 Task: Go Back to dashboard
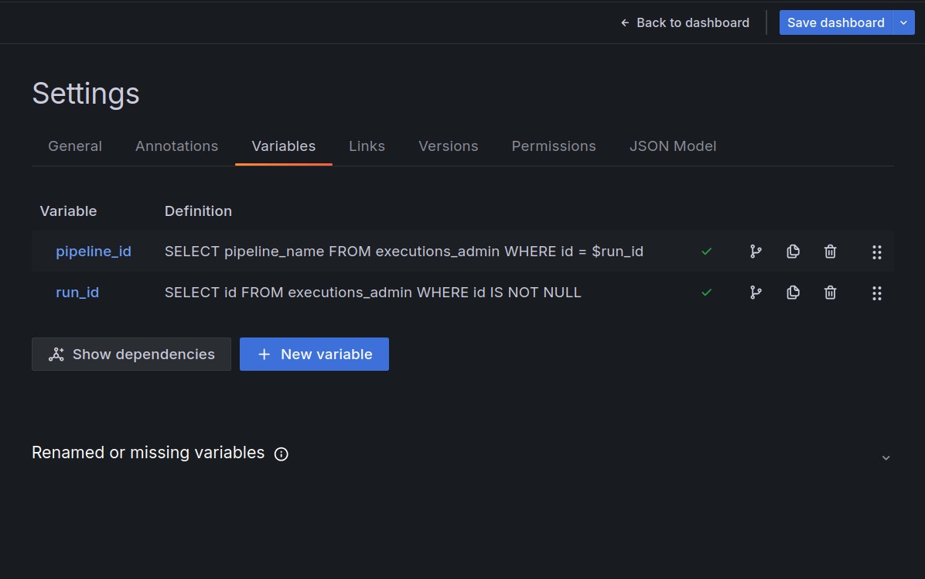(x=685, y=22)
